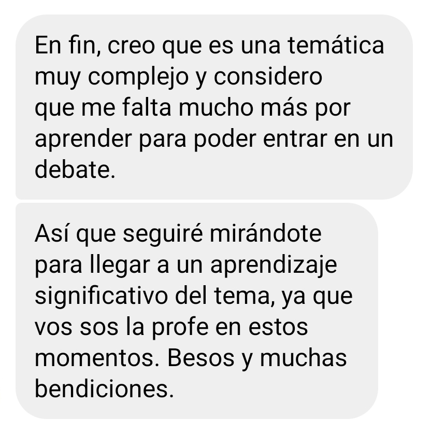Tap the second message bubble starting "Así que"
This screenshot has height=447, width=431.
tap(197, 311)
